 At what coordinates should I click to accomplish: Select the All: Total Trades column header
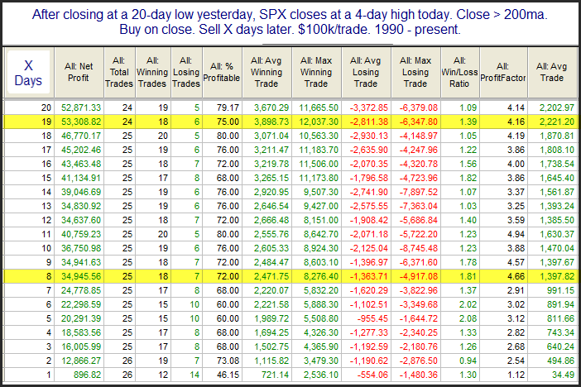119,72
